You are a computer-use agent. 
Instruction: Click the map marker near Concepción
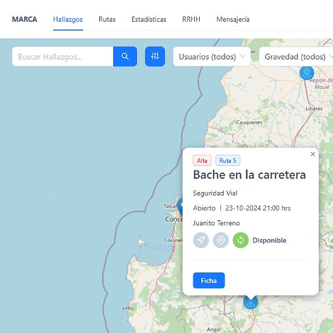click(x=180, y=205)
